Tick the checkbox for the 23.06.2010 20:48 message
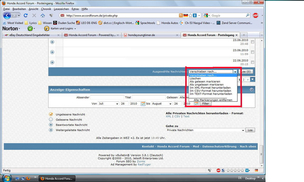Screen dimensions: 304x182 tap(253, 42)
